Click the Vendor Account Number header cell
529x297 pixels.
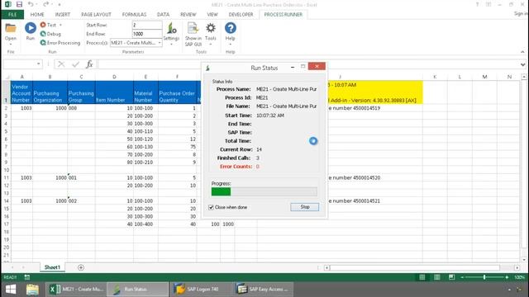[x=21, y=92]
